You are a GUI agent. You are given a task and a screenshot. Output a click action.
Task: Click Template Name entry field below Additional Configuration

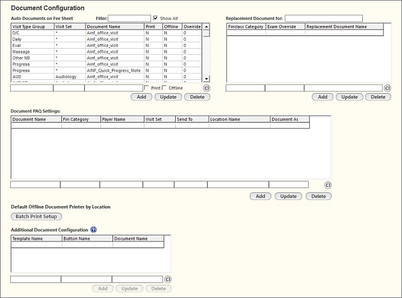click(x=36, y=279)
